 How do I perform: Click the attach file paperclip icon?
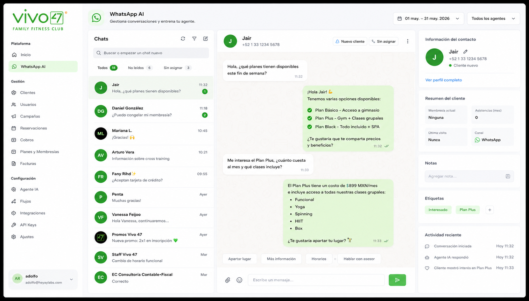tap(228, 280)
